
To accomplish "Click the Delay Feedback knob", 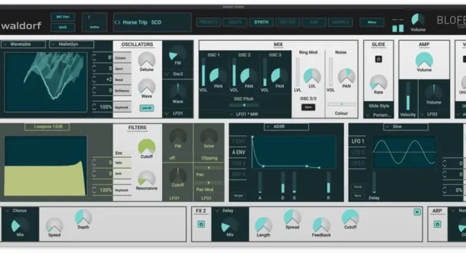I will [x=321, y=224].
